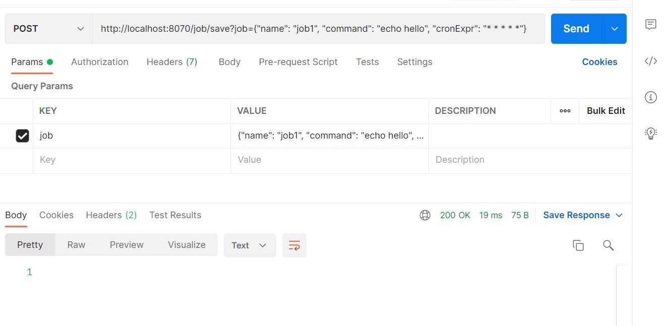This screenshot has height=326, width=666.
Task: Switch to Bulk Edit mode
Action: pos(606,111)
